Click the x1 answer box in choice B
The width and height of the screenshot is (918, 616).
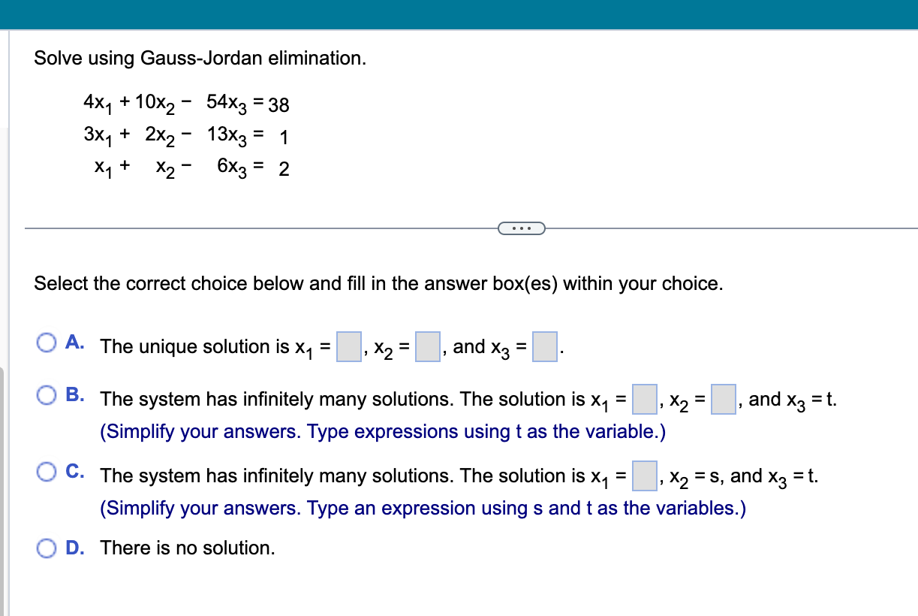coord(644,400)
